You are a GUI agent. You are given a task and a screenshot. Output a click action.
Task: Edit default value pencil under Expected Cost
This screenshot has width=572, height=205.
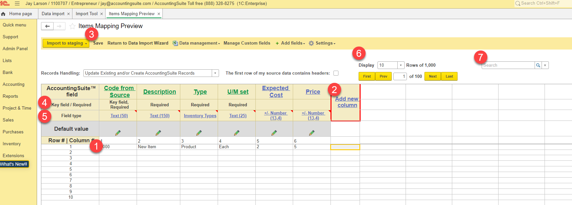pyautogui.click(x=274, y=133)
